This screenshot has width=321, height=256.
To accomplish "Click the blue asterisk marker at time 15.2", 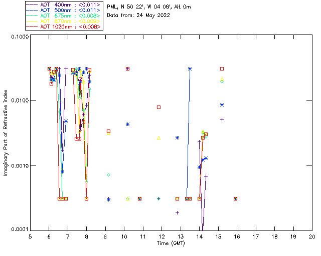I will coord(222,104).
